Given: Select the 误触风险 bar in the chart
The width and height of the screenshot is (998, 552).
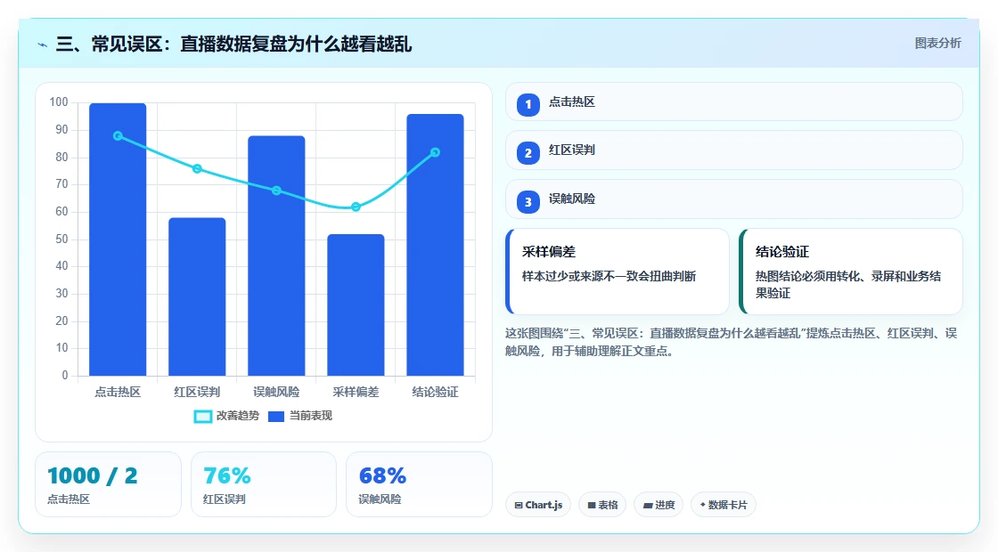Looking at the screenshot, I should click(x=276, y=256).
